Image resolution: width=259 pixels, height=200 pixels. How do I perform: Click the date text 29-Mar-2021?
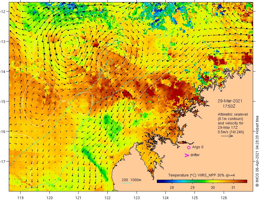click(x=230, y=101)
